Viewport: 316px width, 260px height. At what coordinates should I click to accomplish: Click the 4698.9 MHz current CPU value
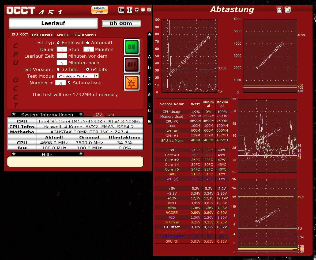(54, 143)
